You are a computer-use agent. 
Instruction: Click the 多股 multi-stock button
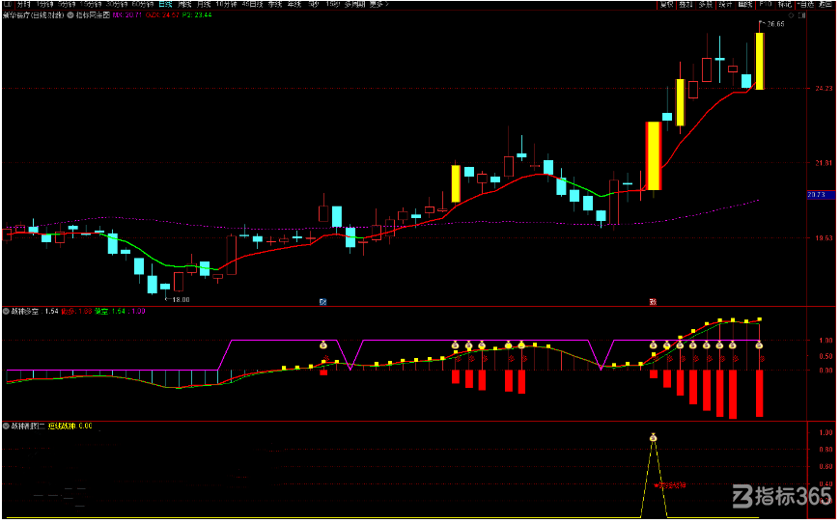pos(706,4)
